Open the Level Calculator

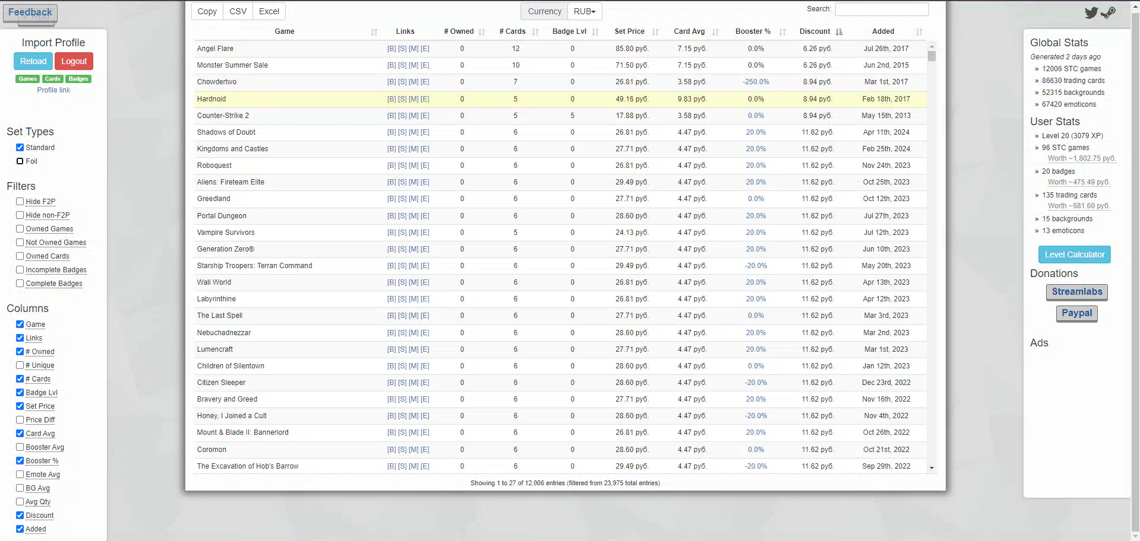click(1075, 254)
